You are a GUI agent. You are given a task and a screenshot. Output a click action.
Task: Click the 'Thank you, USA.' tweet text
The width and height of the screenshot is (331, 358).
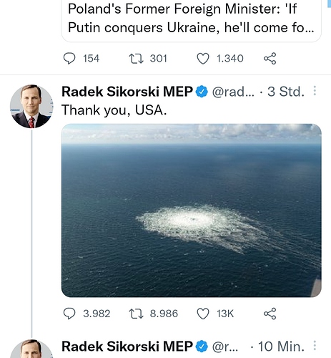[x=114, y=110]
